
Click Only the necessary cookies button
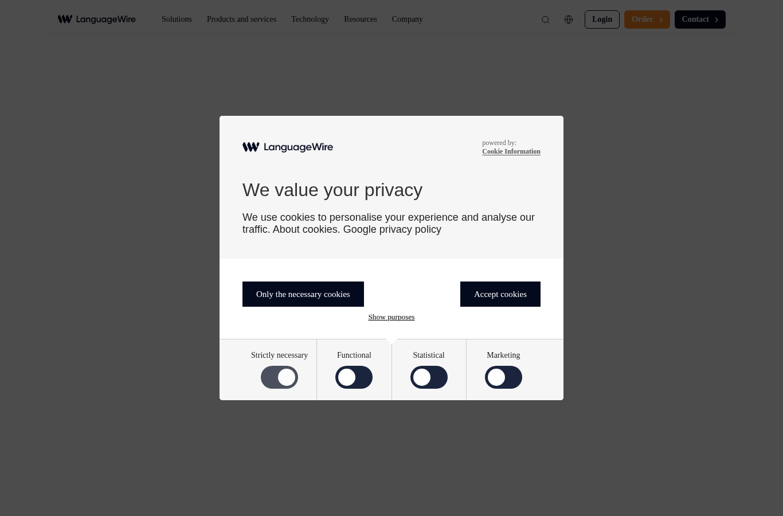[x=303, y=294]
